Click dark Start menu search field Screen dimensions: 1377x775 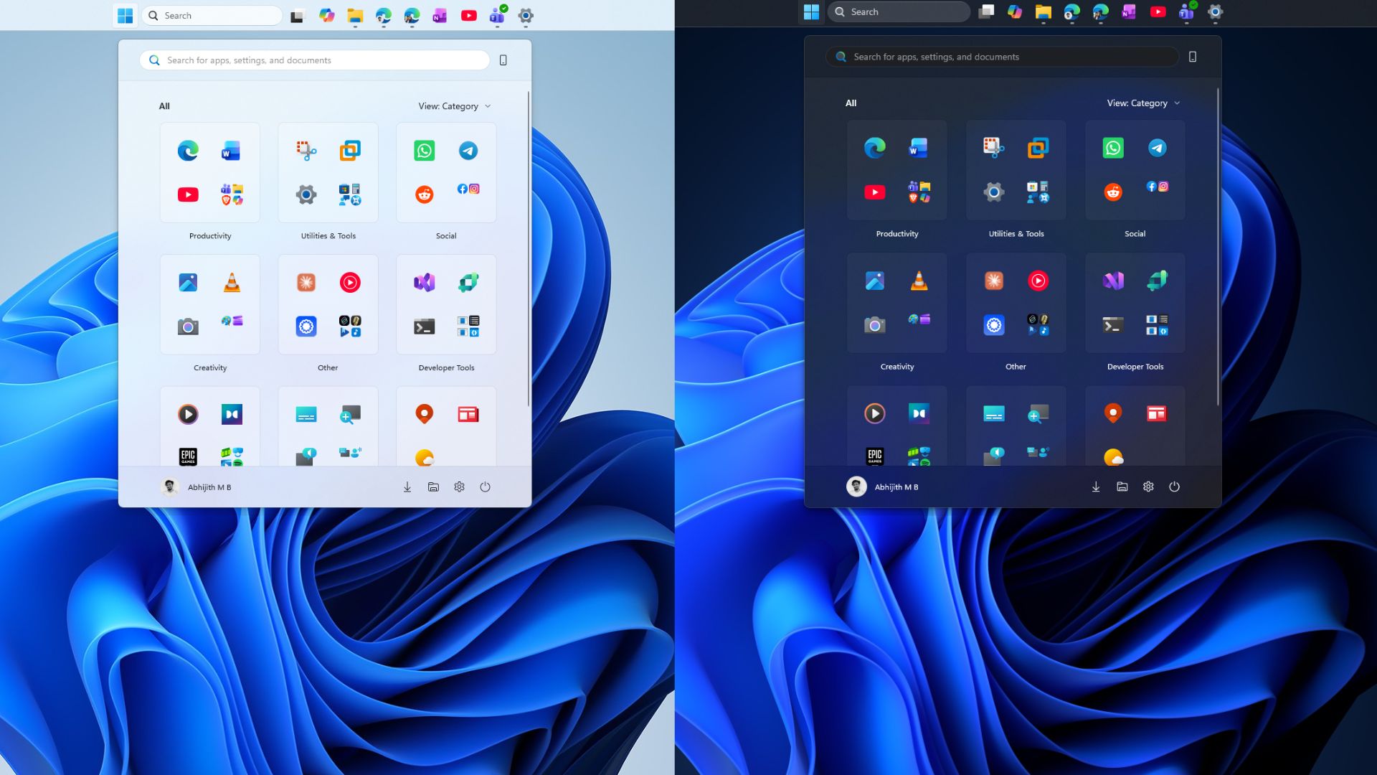pos(1003,57)
